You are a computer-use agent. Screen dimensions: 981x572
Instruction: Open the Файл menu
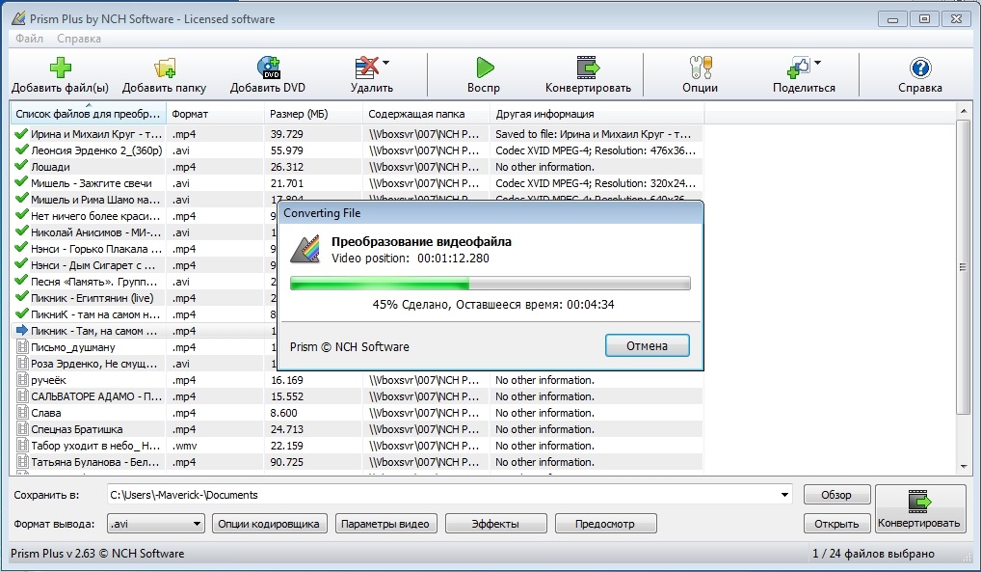pos(30,39)
